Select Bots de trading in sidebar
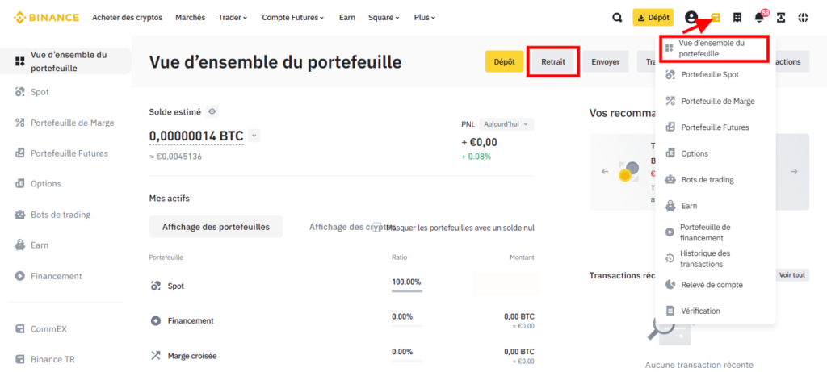 coord(61,215)
